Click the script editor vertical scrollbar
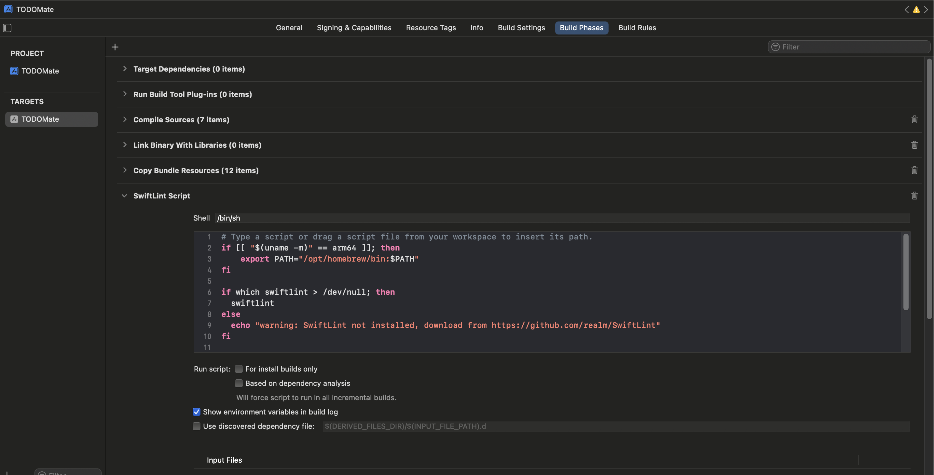 point(906,272)
